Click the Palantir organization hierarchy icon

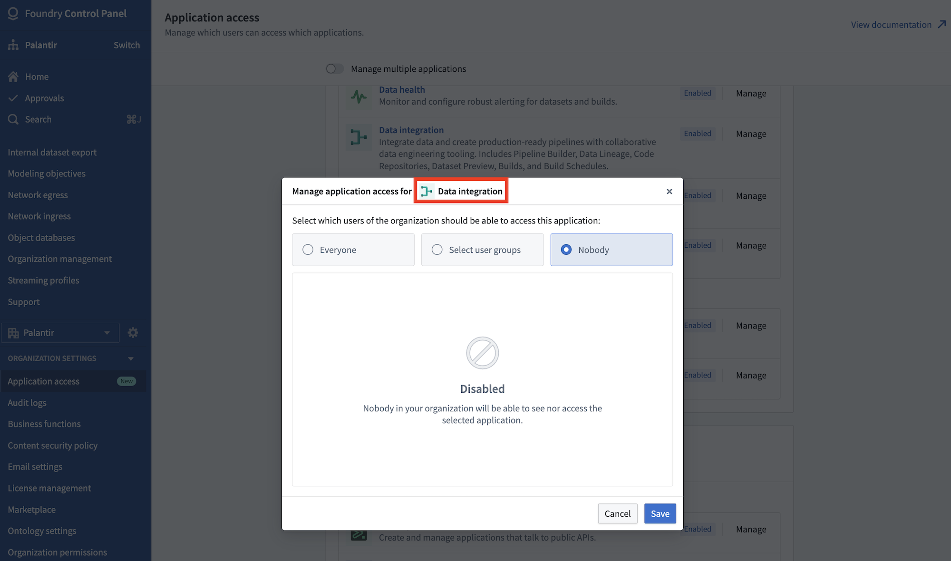[x=13, y=45]
